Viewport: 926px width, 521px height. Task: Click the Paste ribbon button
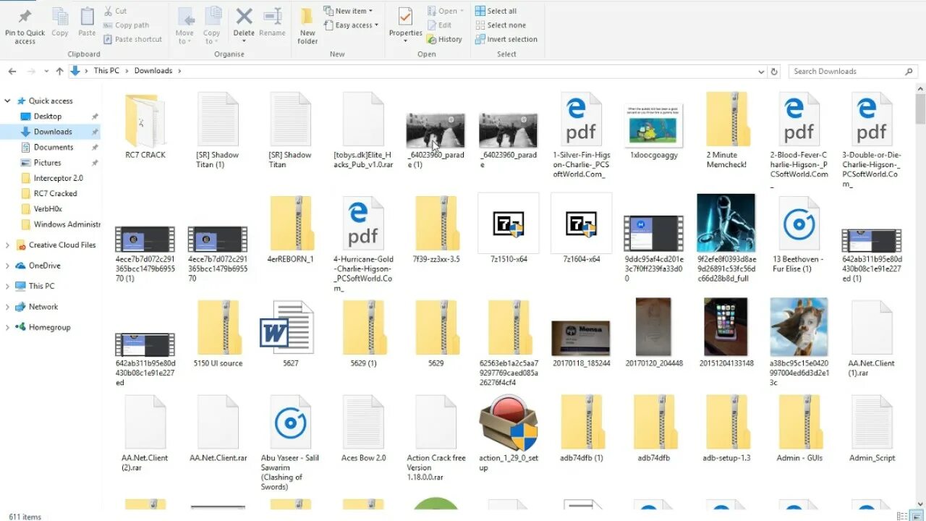(x=87, y=22)
